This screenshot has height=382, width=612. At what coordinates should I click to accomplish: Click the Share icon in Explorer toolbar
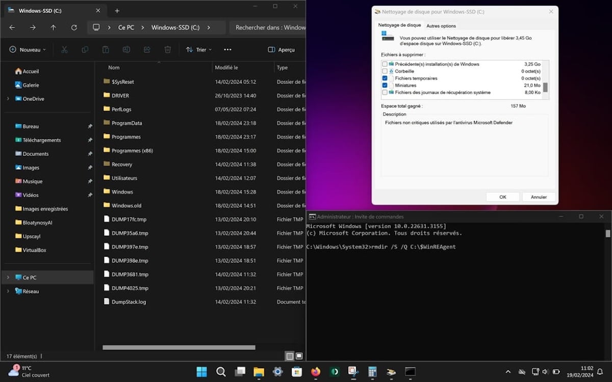147,49
